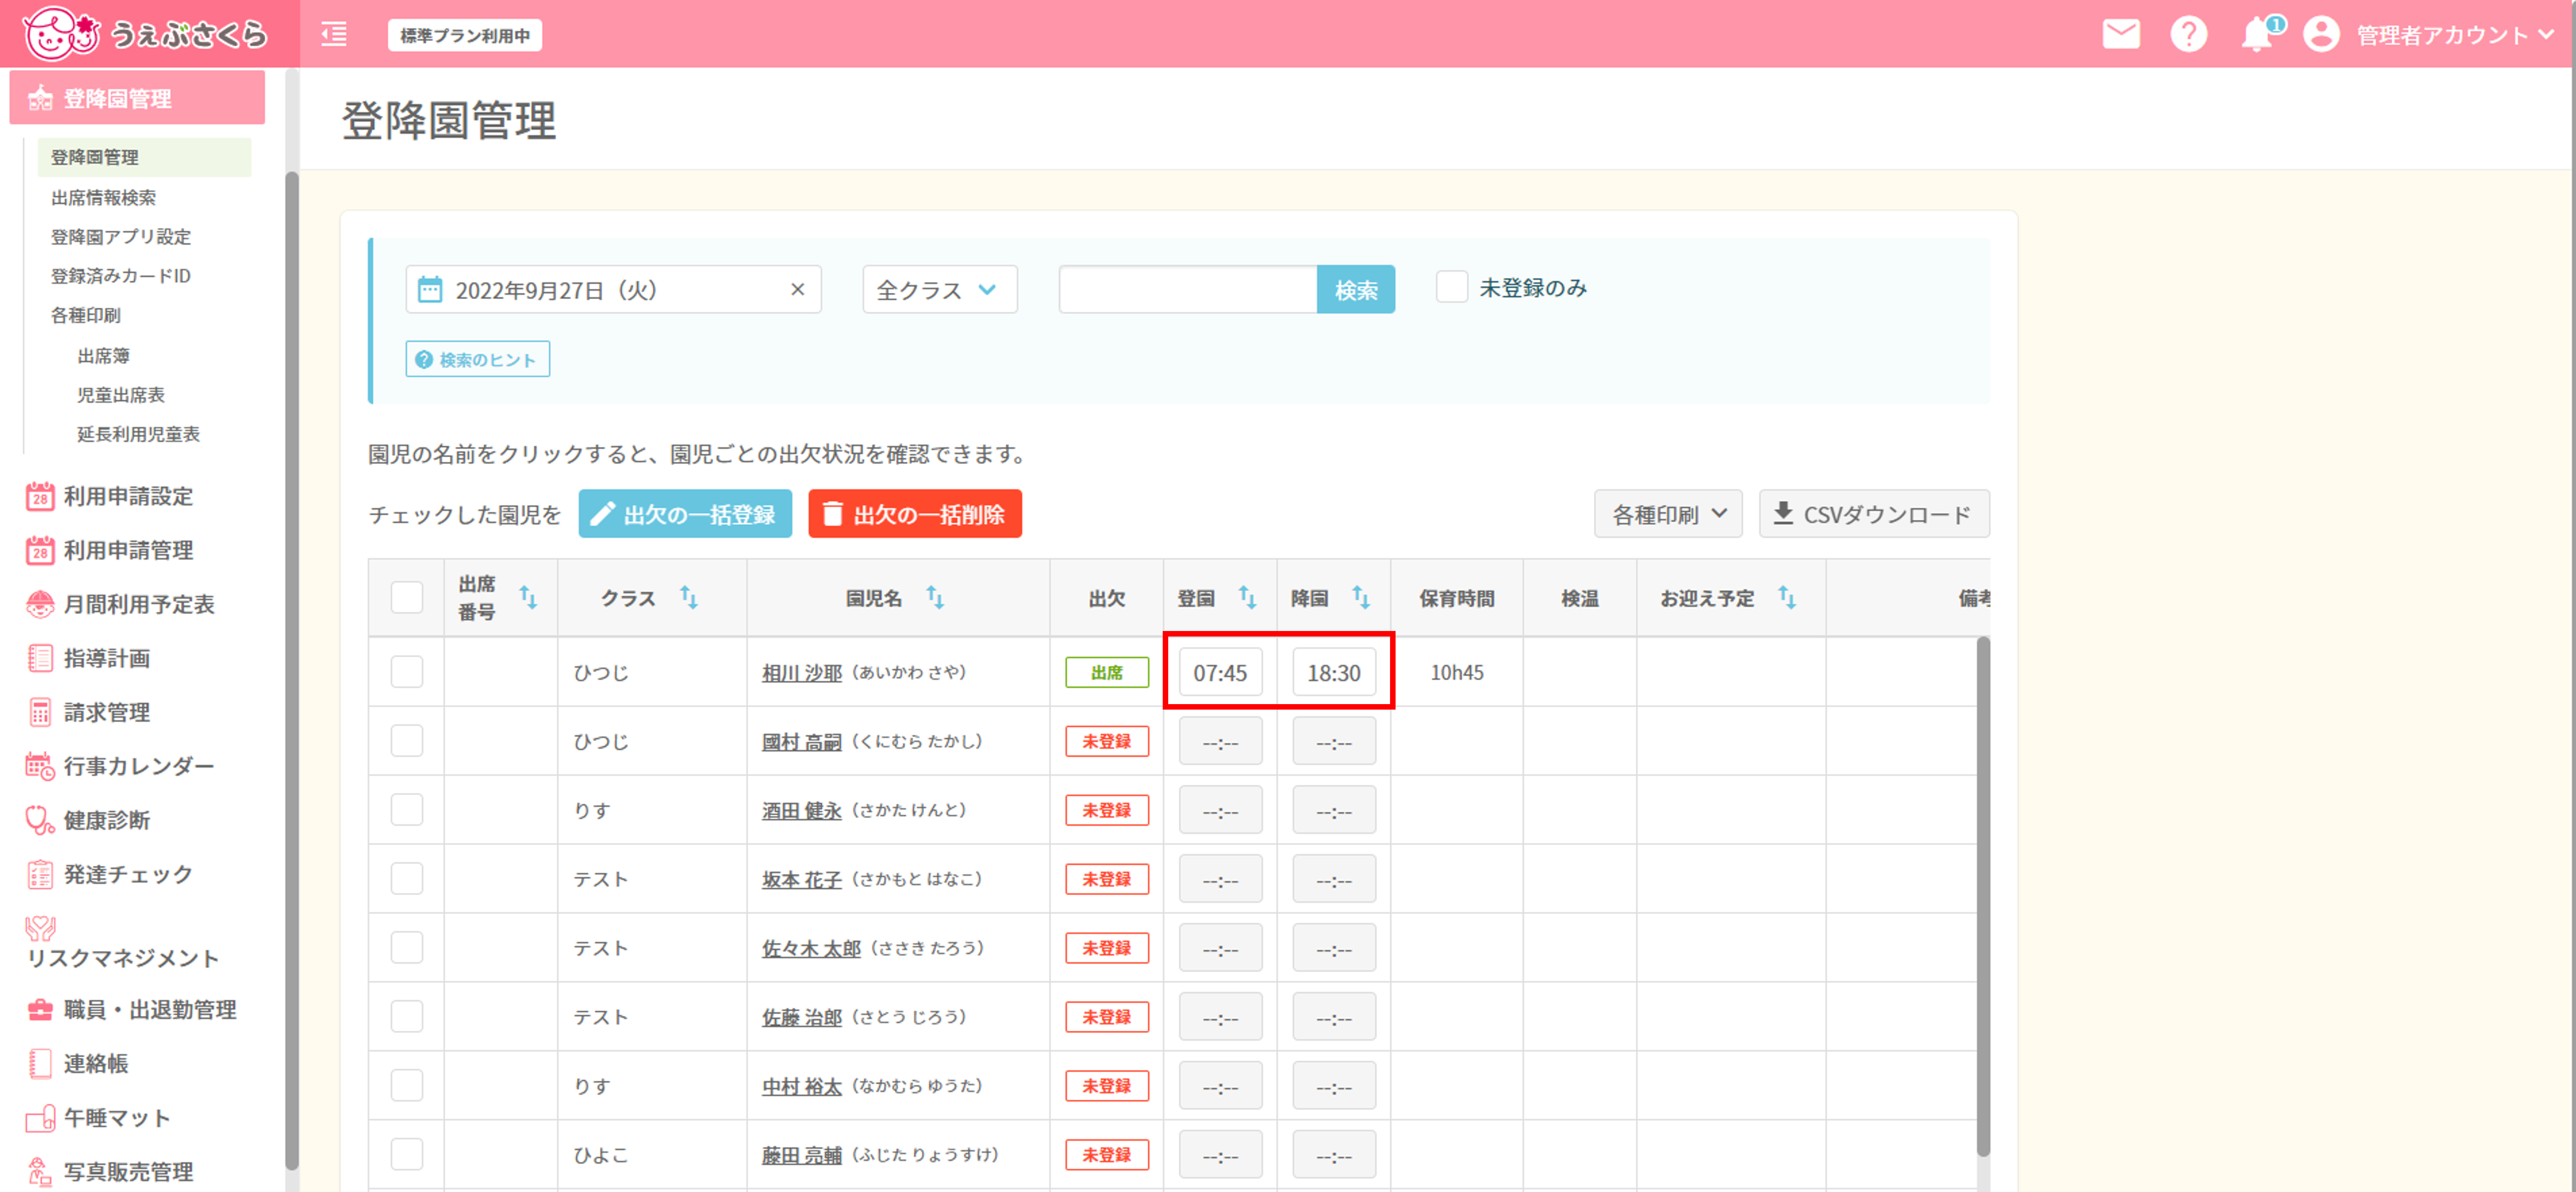Clear the date with the X icon

pos(797,290)
